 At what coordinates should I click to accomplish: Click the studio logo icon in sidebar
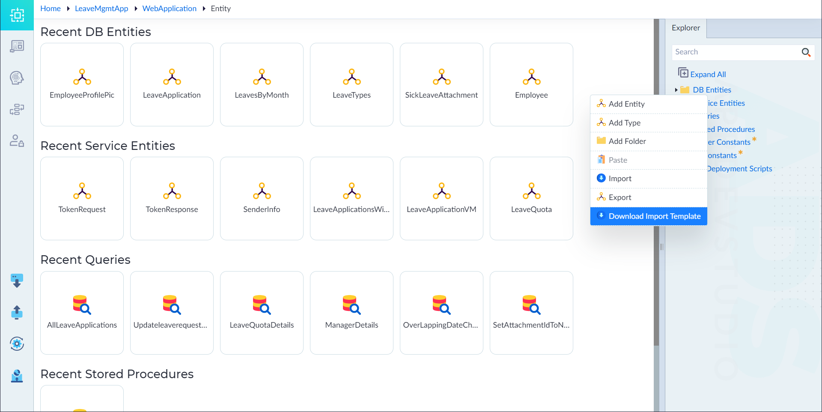[x=17, y=15]
